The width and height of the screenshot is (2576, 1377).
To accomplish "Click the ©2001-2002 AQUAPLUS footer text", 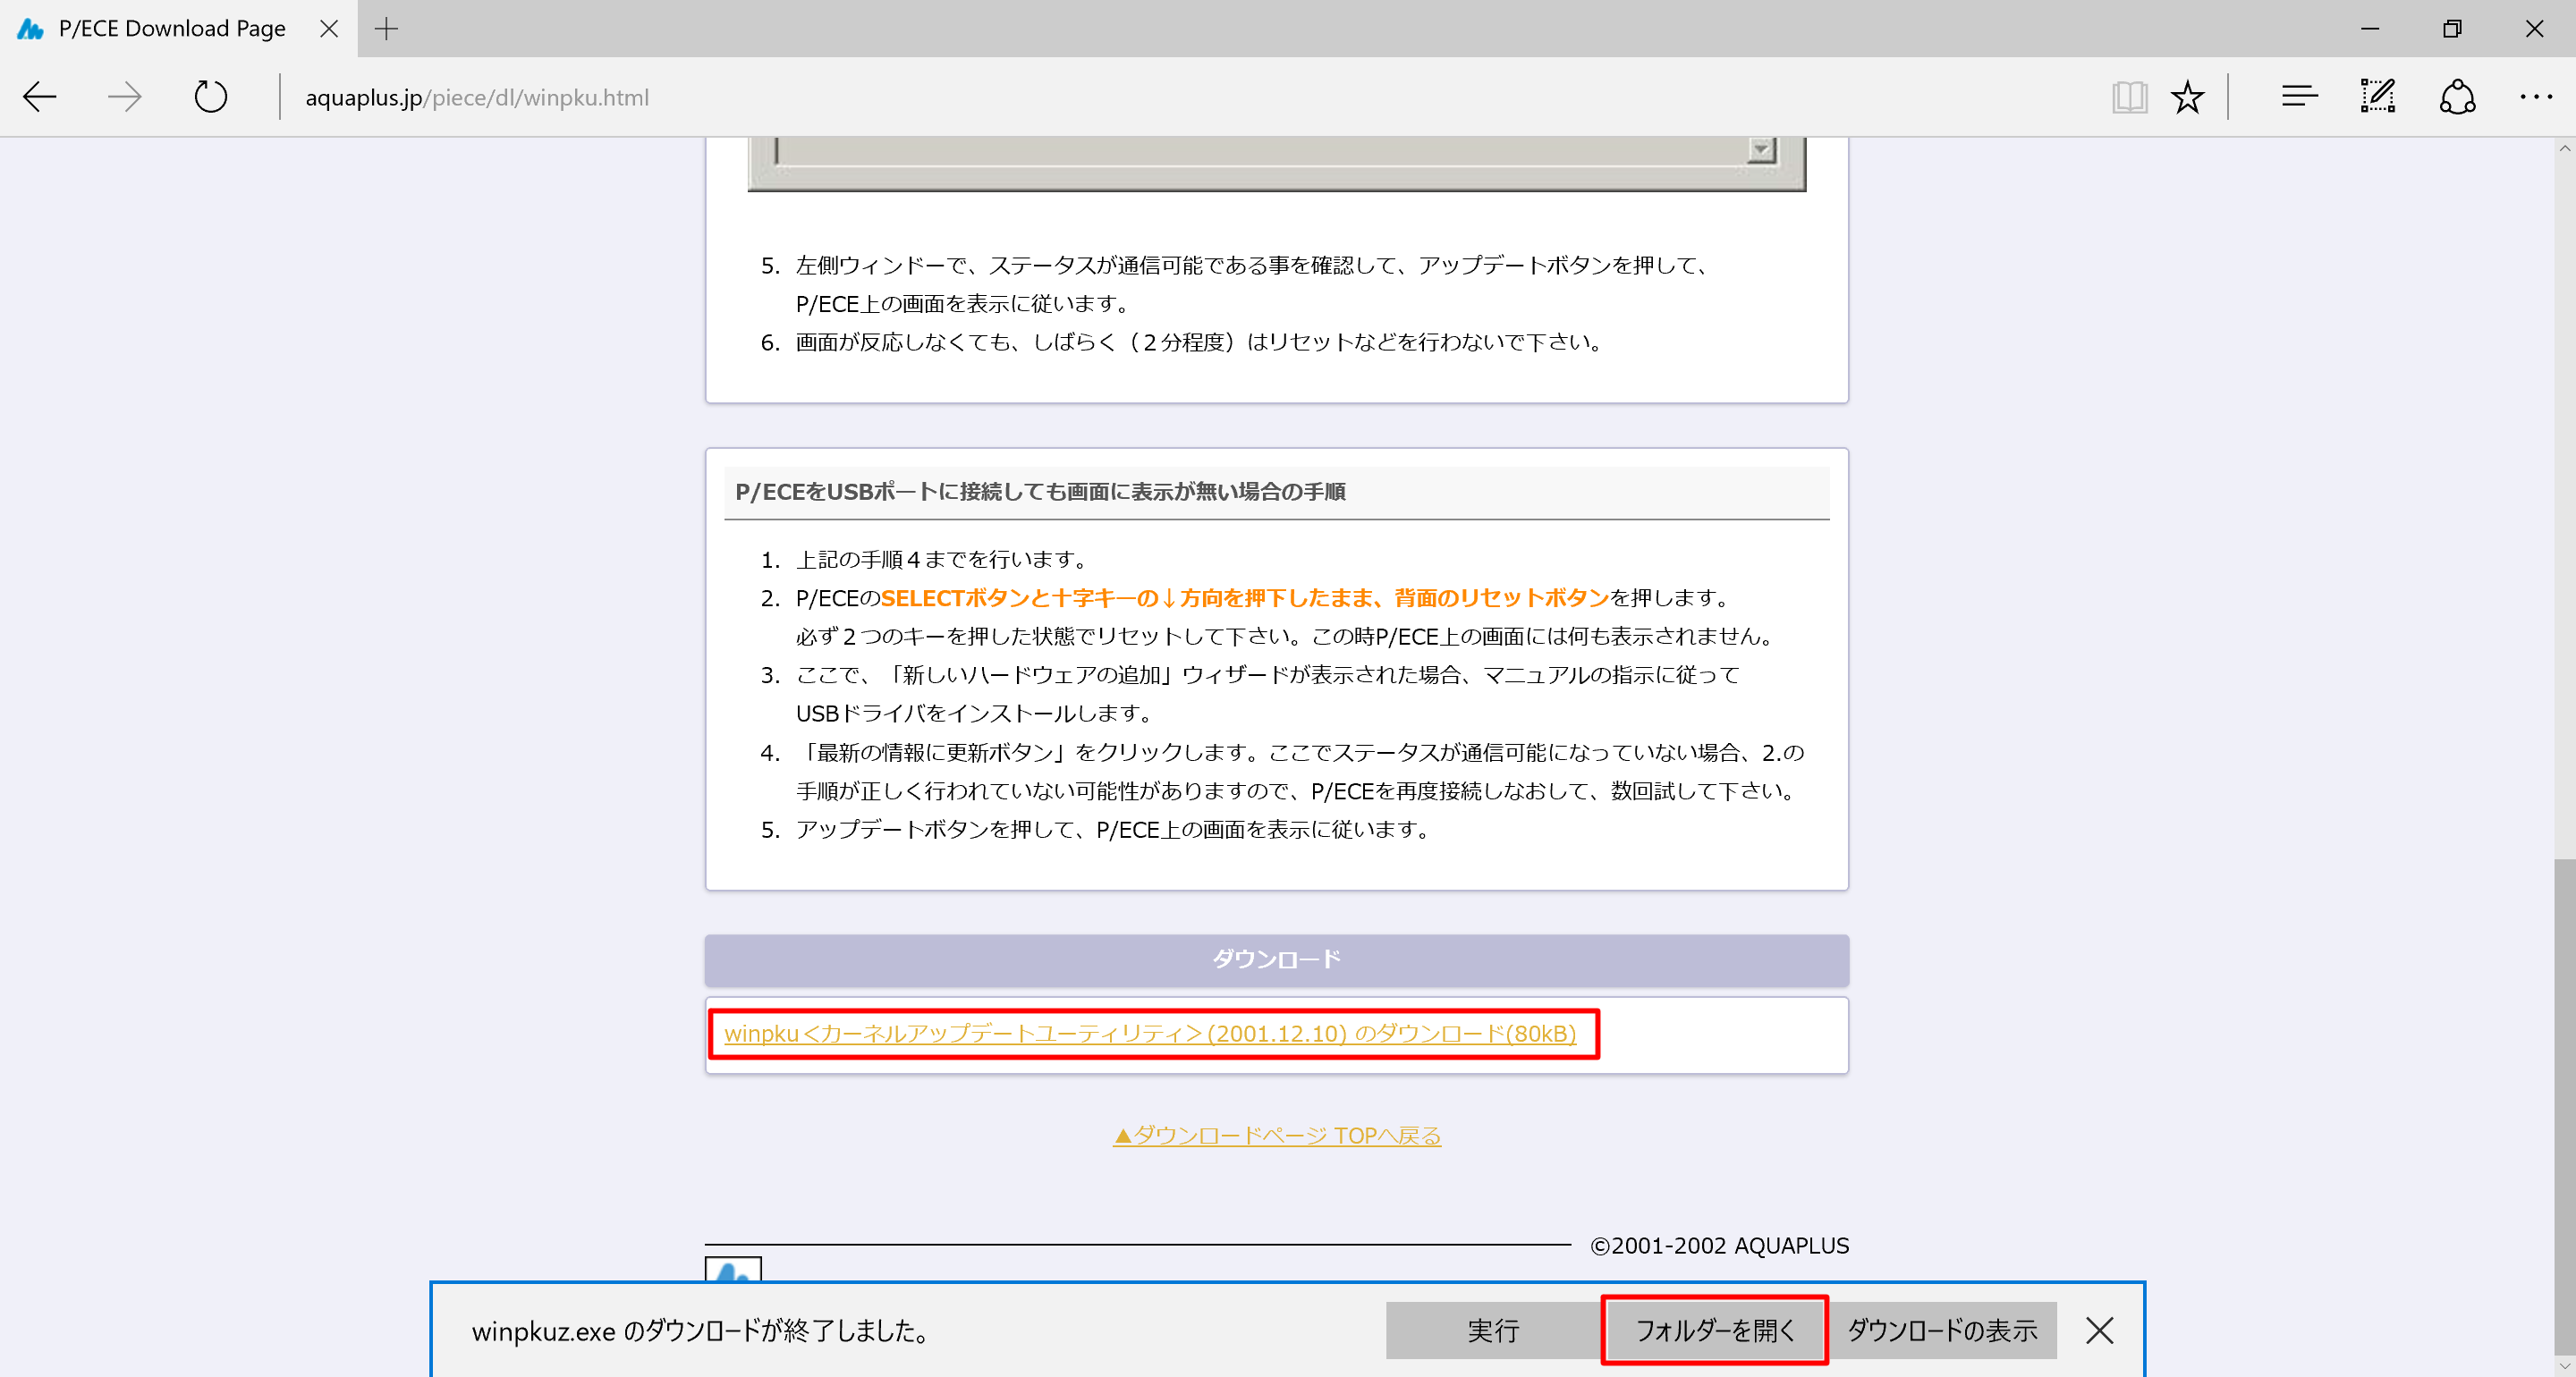I will 1719,1246.
